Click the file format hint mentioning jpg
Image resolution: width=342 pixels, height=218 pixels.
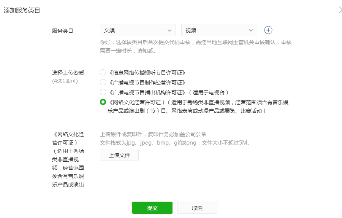click(175, 143)
